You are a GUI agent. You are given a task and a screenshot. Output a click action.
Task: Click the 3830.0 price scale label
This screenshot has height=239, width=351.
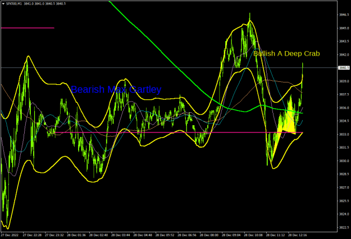pos(344,161)
